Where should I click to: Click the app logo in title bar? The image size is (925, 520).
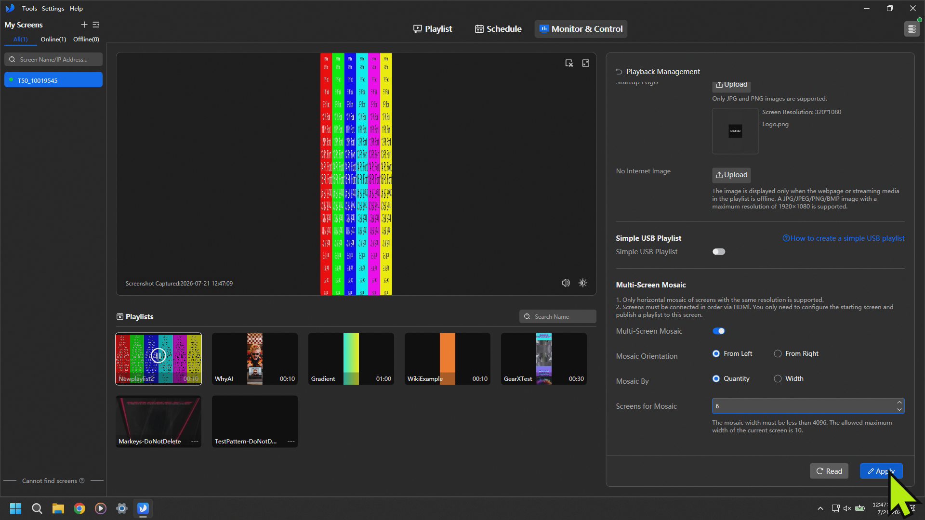[x=10, y=8]
